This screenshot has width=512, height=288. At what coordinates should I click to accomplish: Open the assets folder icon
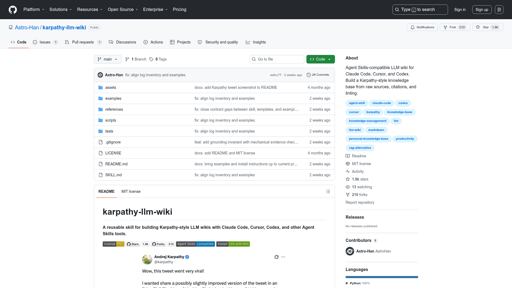[x=101, y=87]
